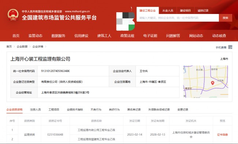Click registration type 有限责任公司 value

[x=62, y=82]
